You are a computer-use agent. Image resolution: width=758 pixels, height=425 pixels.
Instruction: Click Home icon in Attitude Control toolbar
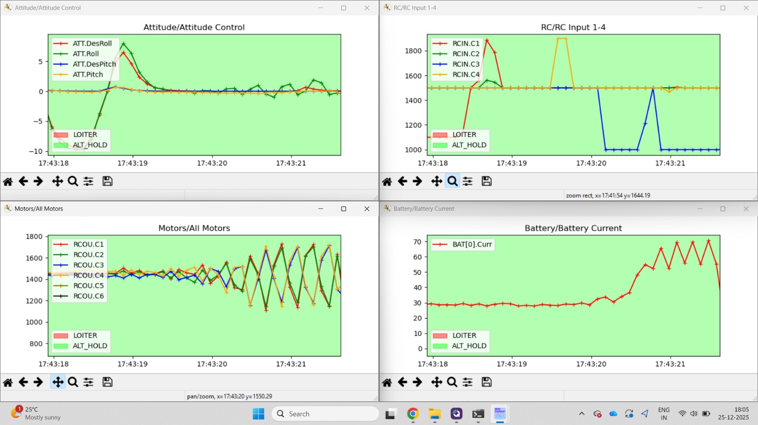(8, 182)
